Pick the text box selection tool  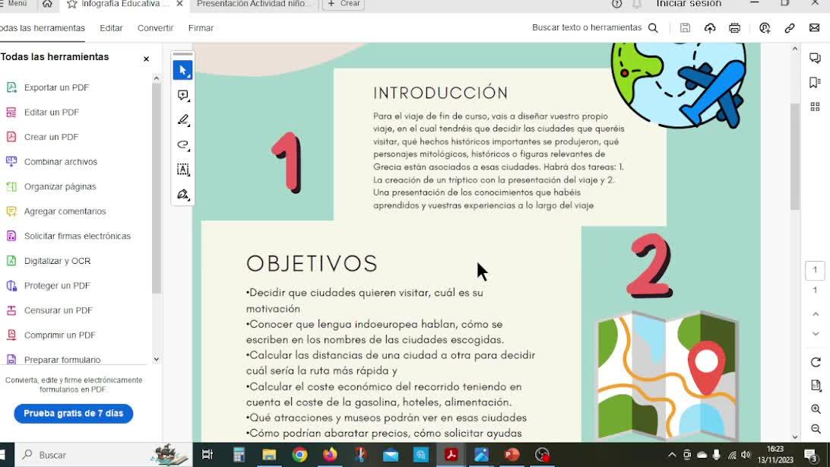tap(182, 170)
